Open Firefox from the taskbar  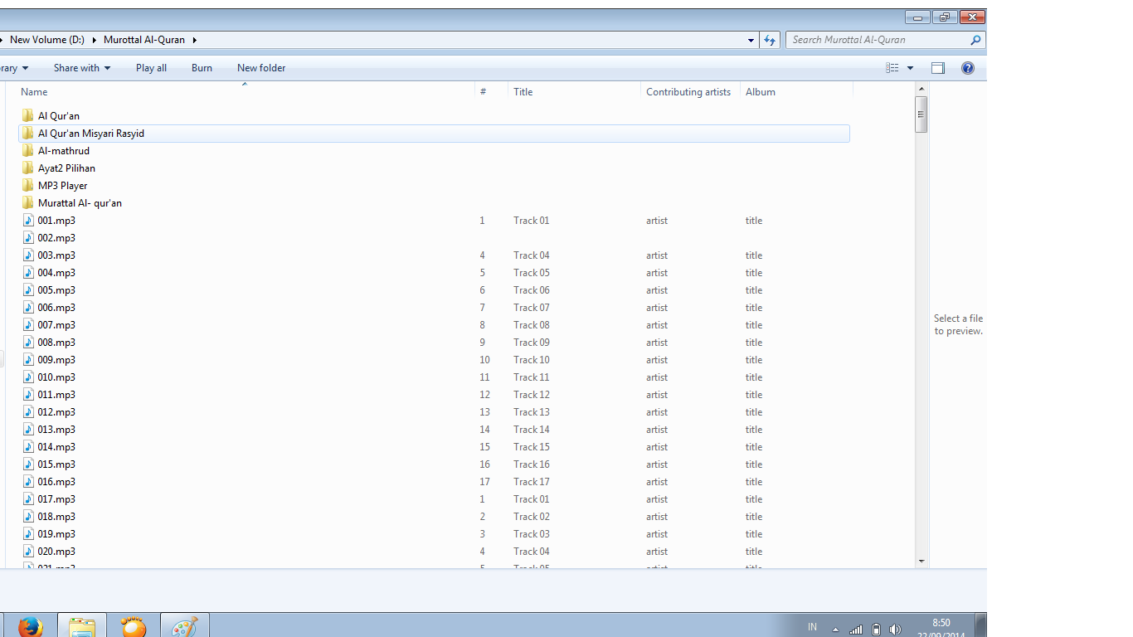(31, 627)
